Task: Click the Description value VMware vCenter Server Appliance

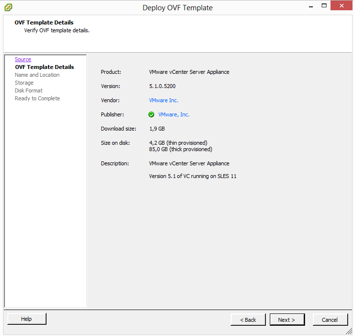Action: 189,163
